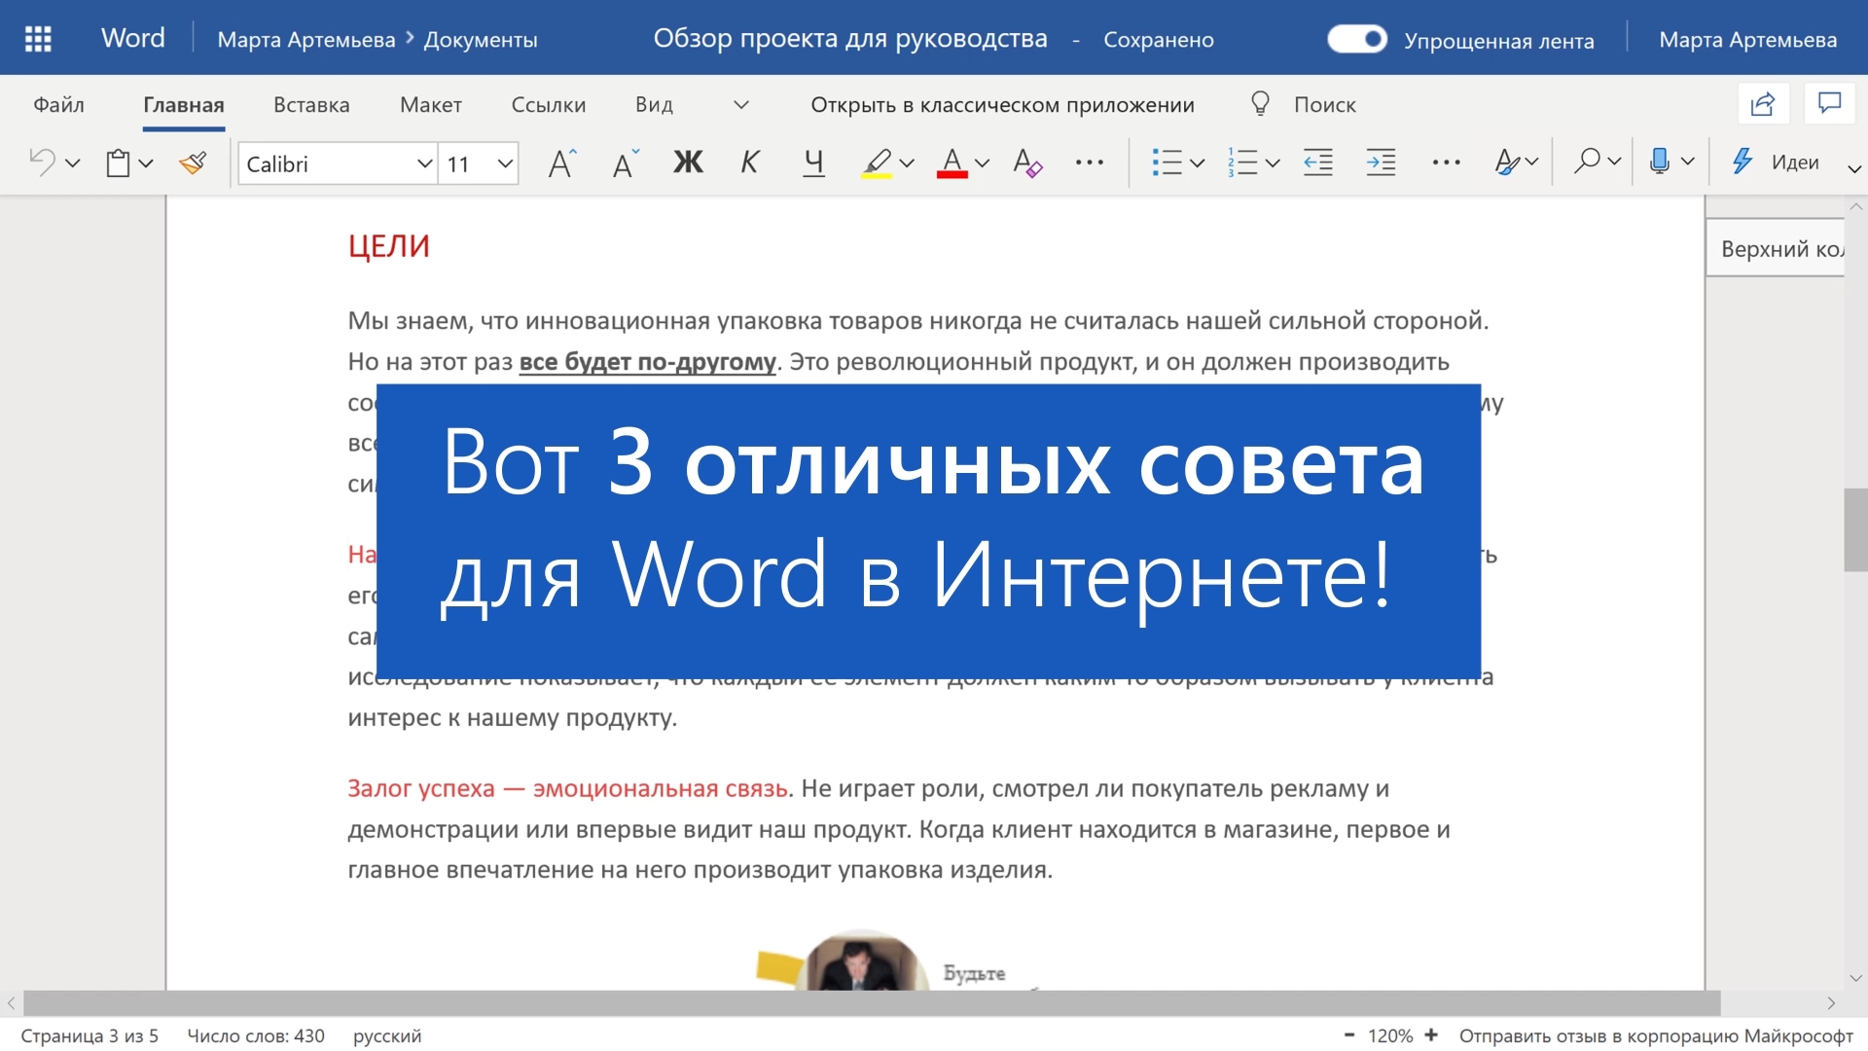Open more font options ellipsis
The image size is (1868, 1051).
[1090, 163]
